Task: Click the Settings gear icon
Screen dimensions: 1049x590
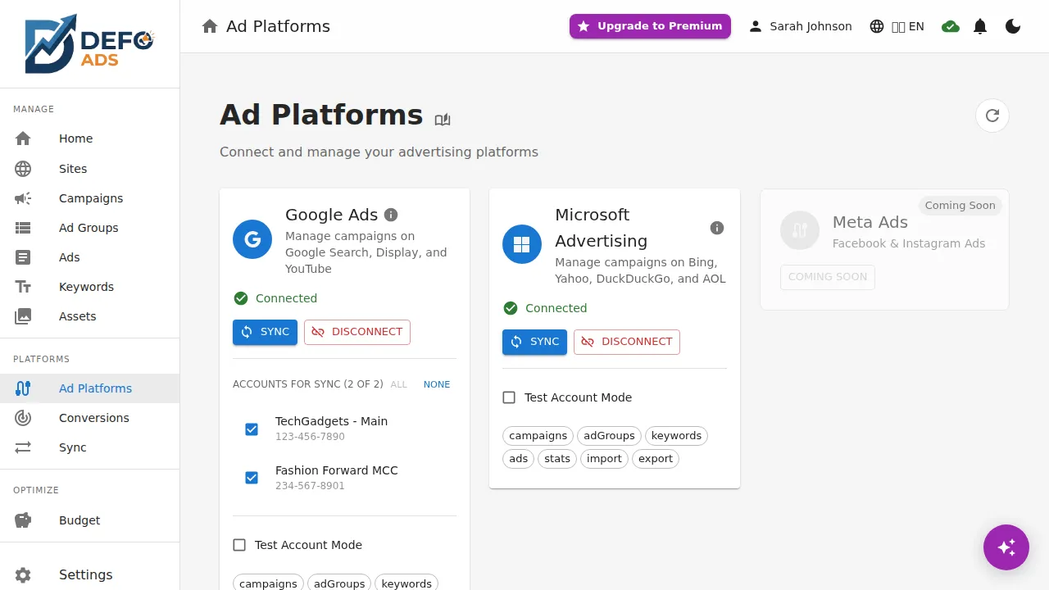Action: [23, 575]
